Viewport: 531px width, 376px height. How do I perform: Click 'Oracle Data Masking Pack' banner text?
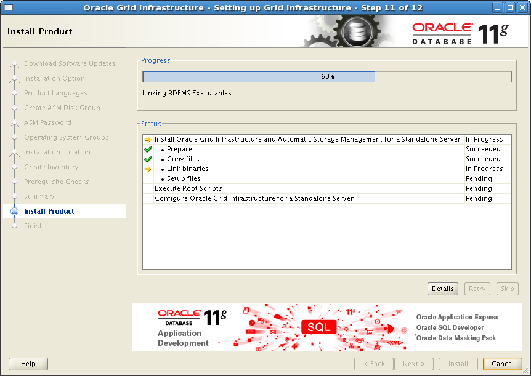(x=456, y=338)
